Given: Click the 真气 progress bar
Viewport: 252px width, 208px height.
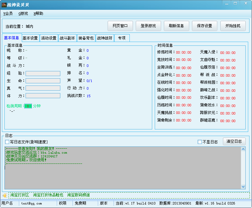Looking at the screenshot, I should click(43, 88).
